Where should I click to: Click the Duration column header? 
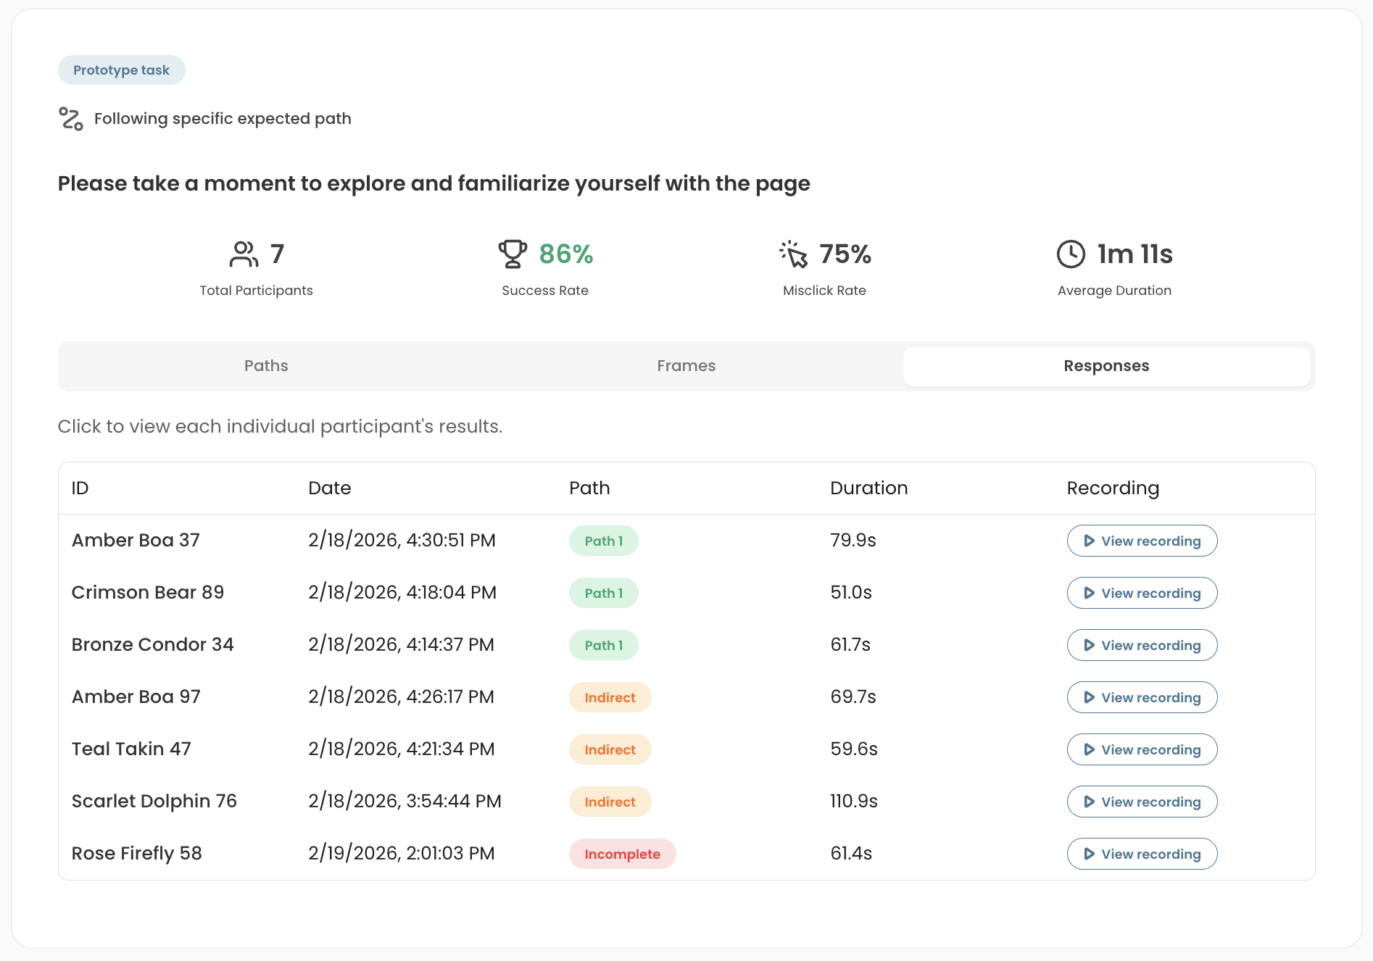pyautogui.click(x=868, y=488)
